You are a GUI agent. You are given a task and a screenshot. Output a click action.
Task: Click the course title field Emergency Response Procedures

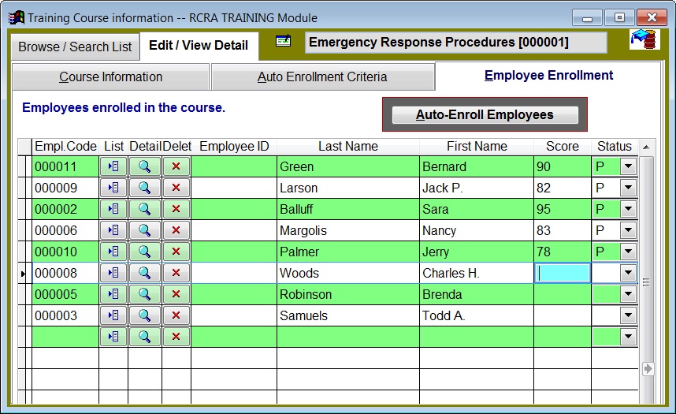click(x=455, y=43)
